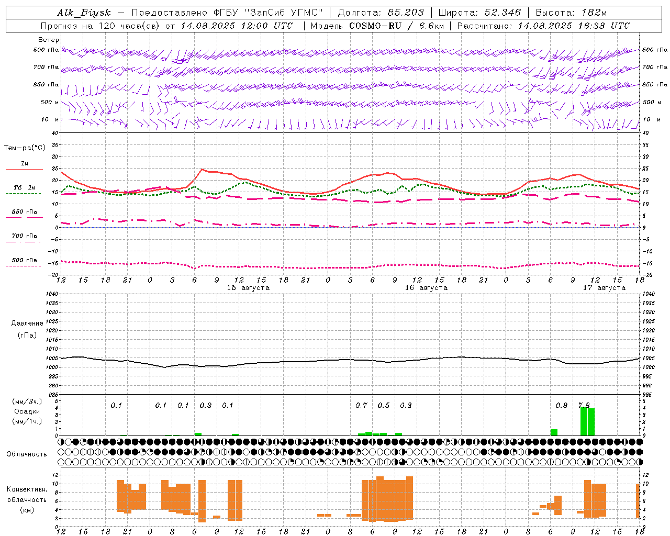Image resolution: width=670 pixels, height=536 pixels.
Task: Click the '(гПа)' pressure unit label
Action: [27, 336]
